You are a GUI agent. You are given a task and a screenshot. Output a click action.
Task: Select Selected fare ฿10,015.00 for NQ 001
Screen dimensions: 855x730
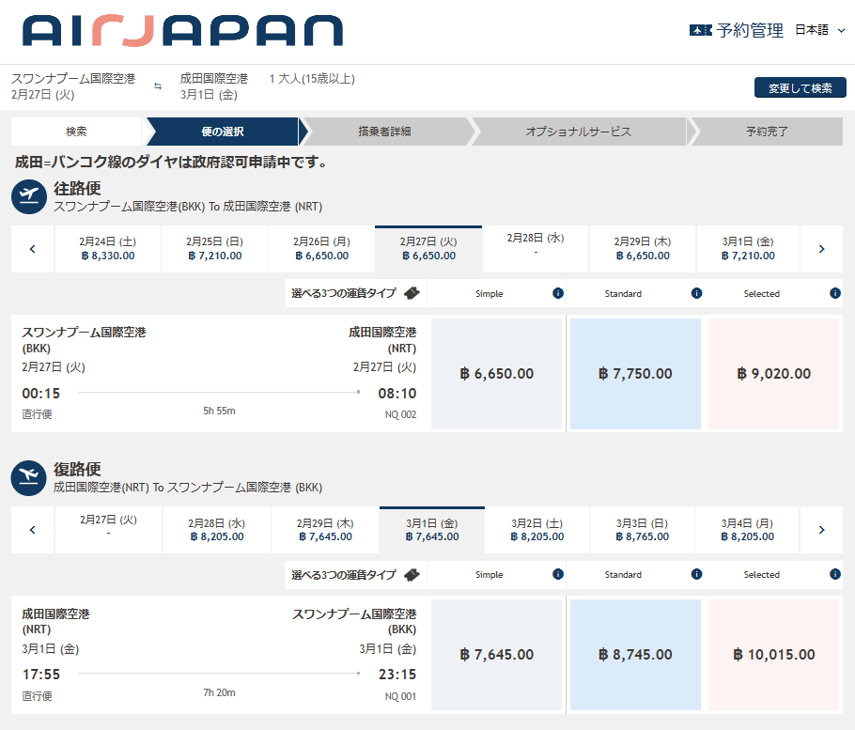click(774, 655)
